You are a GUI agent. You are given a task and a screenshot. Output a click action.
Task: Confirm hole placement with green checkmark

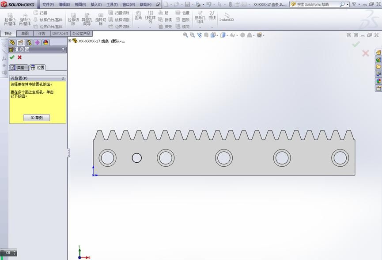click(x=11, y=57)
